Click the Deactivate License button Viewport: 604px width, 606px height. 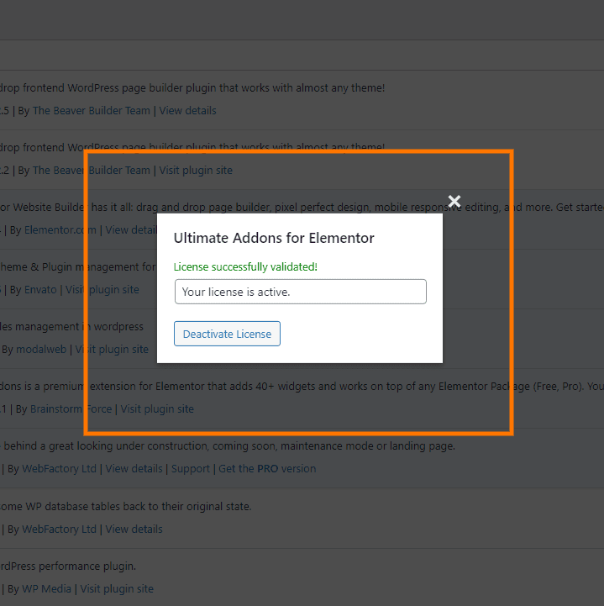coord(227,334)
